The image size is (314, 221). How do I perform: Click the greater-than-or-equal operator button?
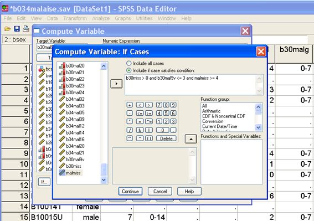(149, 113)
